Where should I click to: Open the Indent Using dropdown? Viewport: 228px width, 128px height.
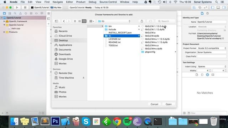click(x=212, y=66)
